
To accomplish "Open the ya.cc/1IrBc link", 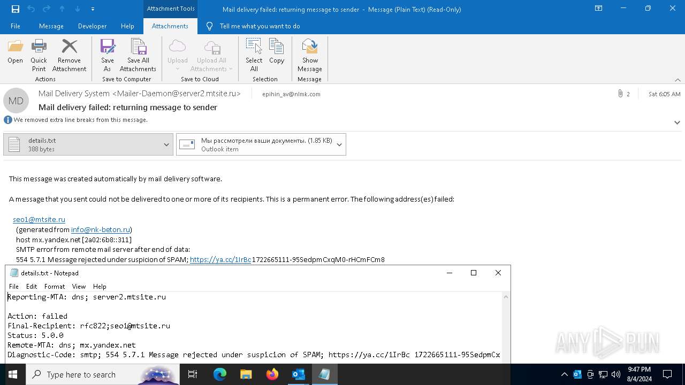I will coord(220,259).
